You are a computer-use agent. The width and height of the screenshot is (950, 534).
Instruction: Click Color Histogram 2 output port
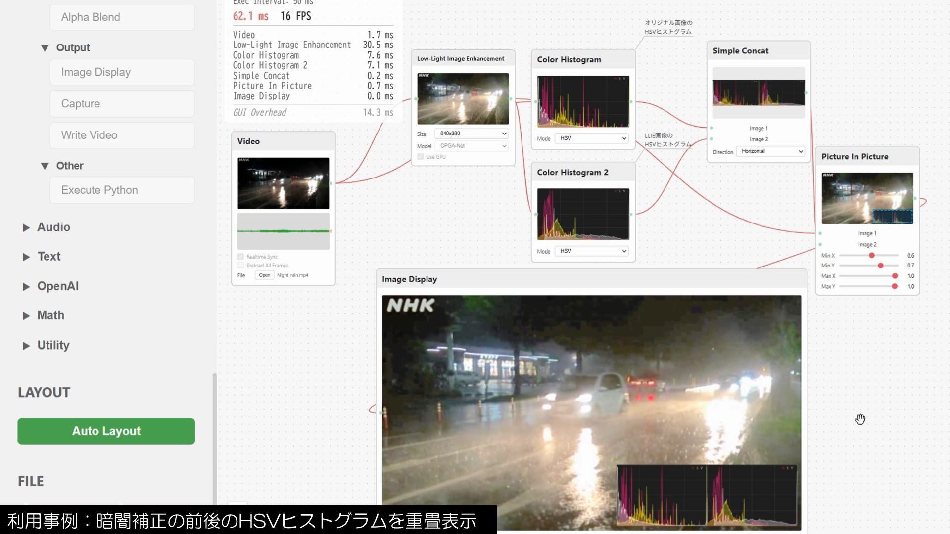coord(631,214)
